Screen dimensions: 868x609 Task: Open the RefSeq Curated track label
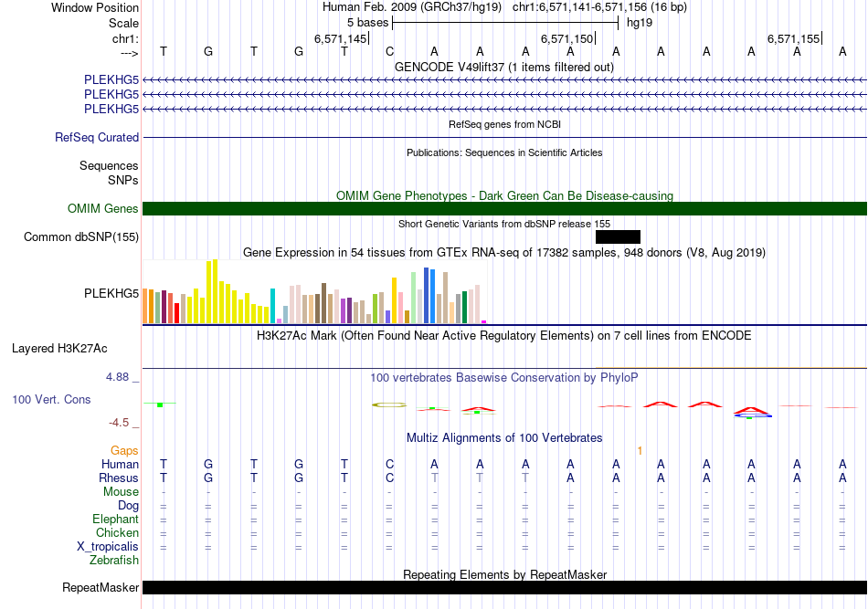click(x=97, y=137)
